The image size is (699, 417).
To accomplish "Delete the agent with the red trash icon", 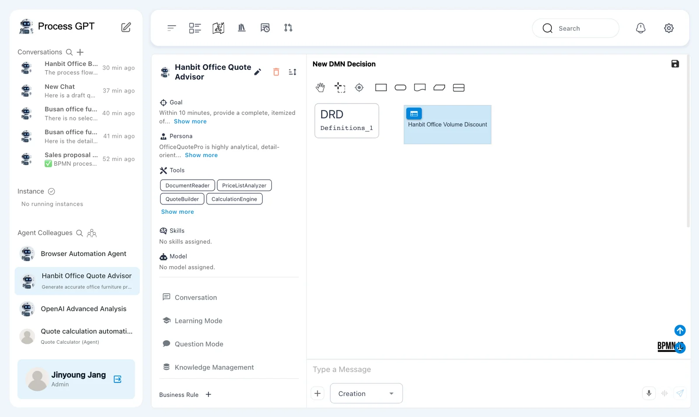I will [x=276, y=72].
